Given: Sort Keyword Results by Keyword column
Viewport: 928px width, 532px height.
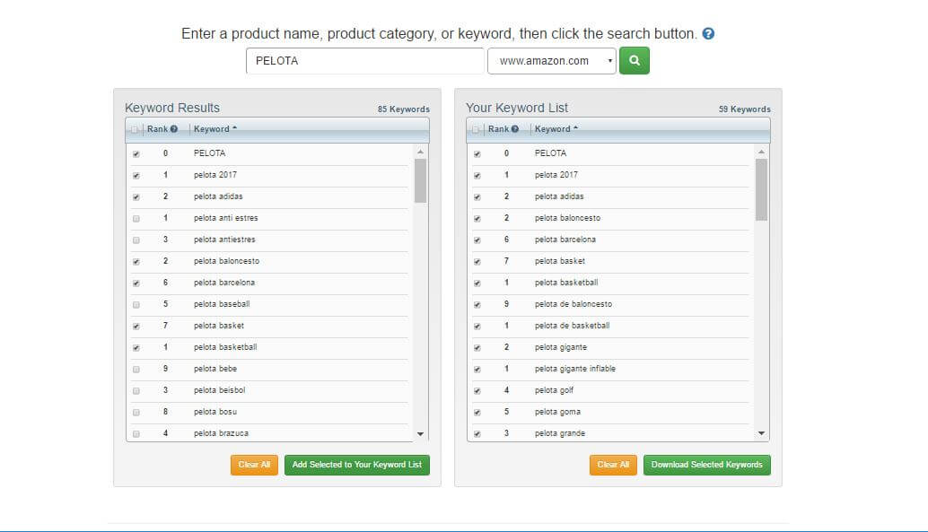Looking at the screenshot, I should 212,129.
